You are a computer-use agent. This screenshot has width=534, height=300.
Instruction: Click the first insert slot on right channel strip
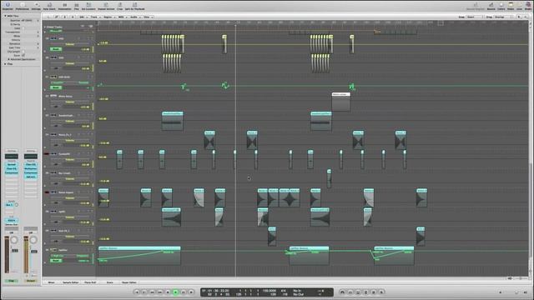(31, 164)
